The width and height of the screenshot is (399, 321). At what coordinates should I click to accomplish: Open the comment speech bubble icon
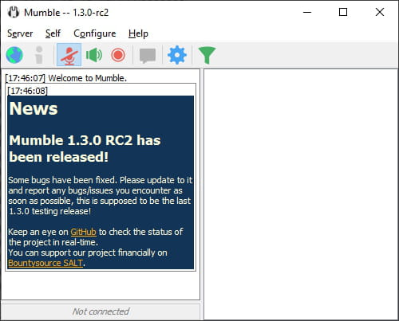pos(148,56)
